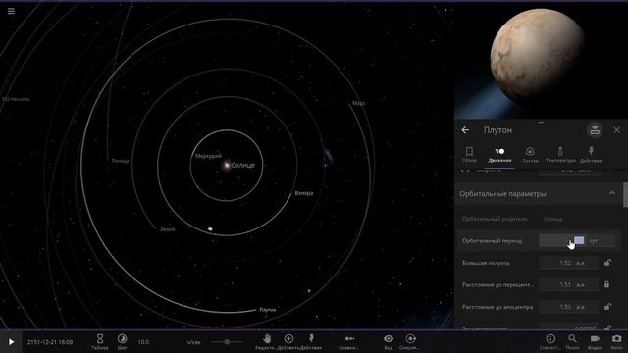
Task: Unlock the Расстояние до перицентра lock
Action: coord(607,284)
